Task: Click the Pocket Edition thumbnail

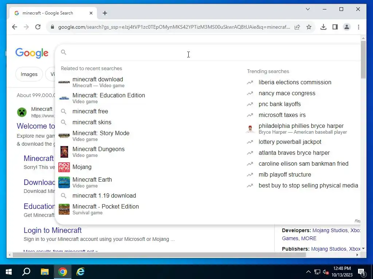Action: tap(64, 209)
